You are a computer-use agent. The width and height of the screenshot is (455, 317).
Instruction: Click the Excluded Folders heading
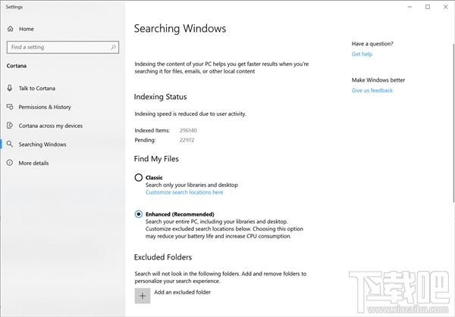click(x=163, y=257)
